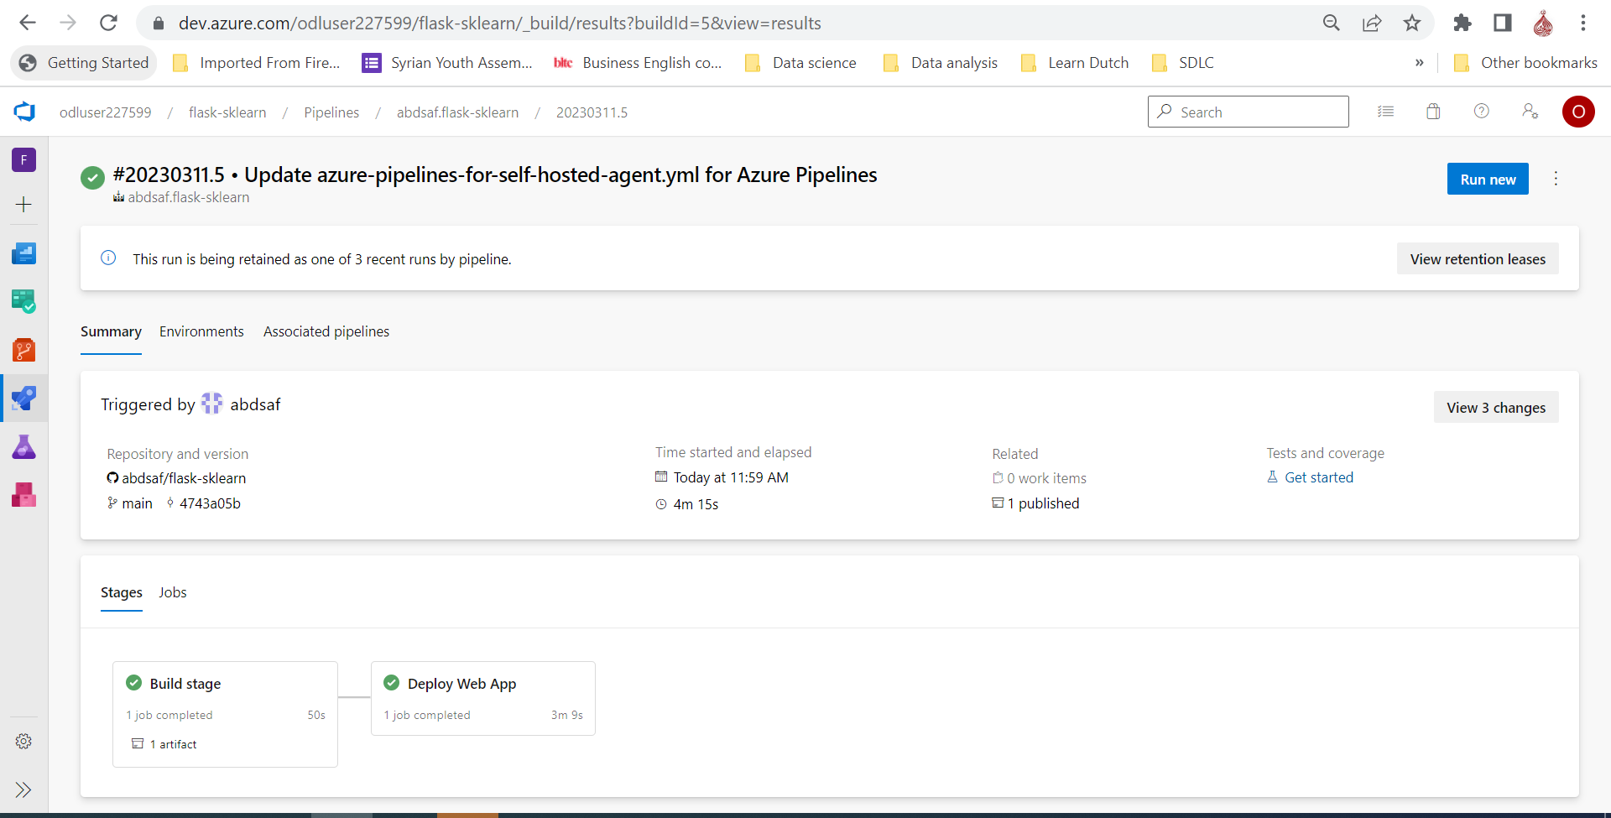Open the Deploy Web App stage card
The width and height of the screenshot is (1611, 818).
pyautogui.click(x=483, y=698)
